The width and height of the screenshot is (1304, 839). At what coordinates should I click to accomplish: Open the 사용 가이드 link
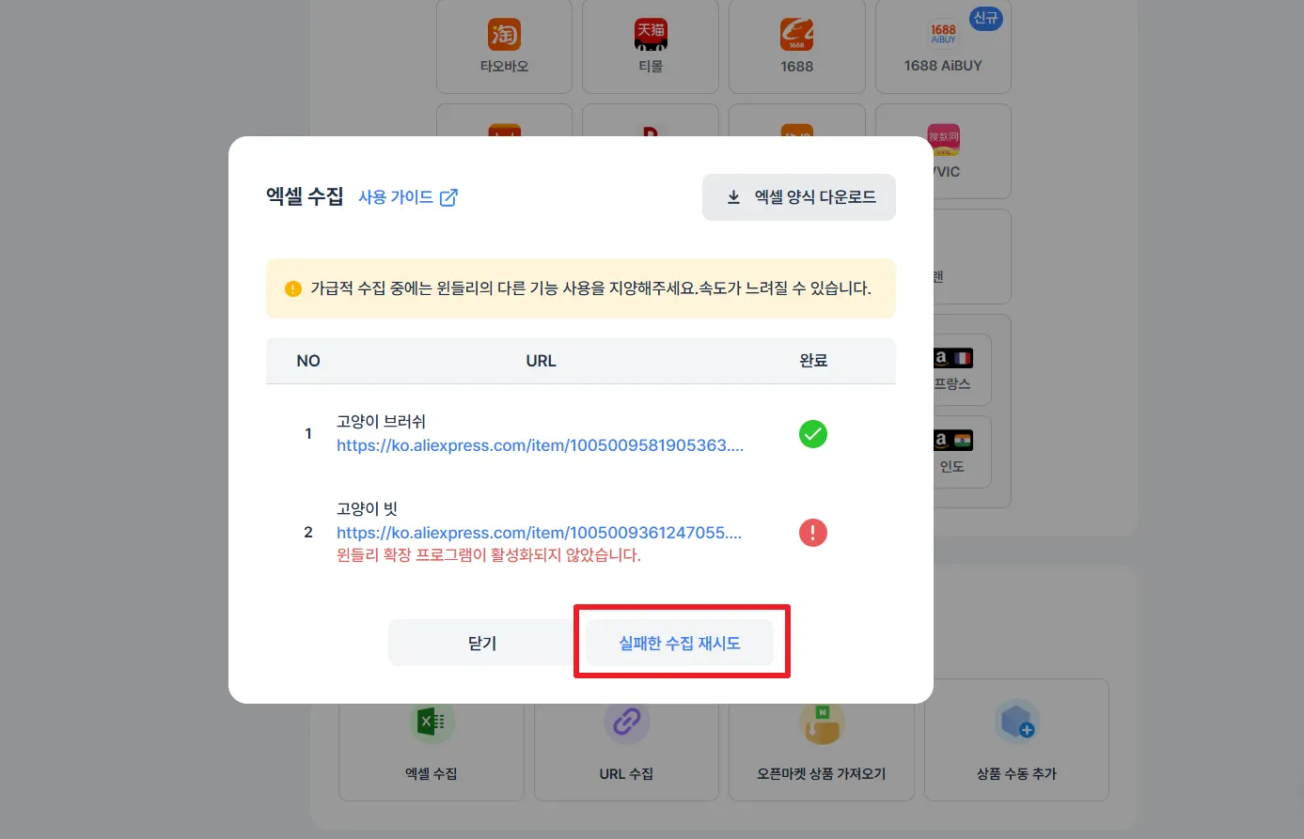(396, 197)
